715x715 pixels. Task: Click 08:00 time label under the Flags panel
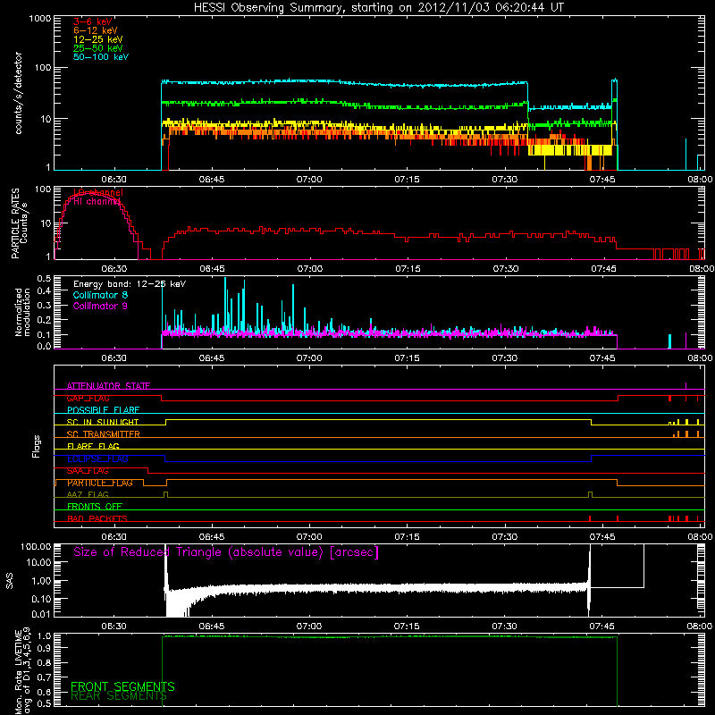pos(700,537)
